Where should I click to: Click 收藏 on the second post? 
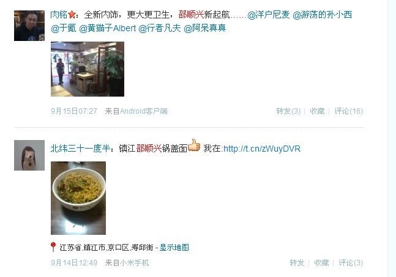[x=321, y=262]
